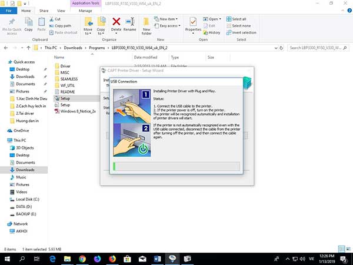Click Select all in ribbon
Screen dimensions: 353x265
236,19
